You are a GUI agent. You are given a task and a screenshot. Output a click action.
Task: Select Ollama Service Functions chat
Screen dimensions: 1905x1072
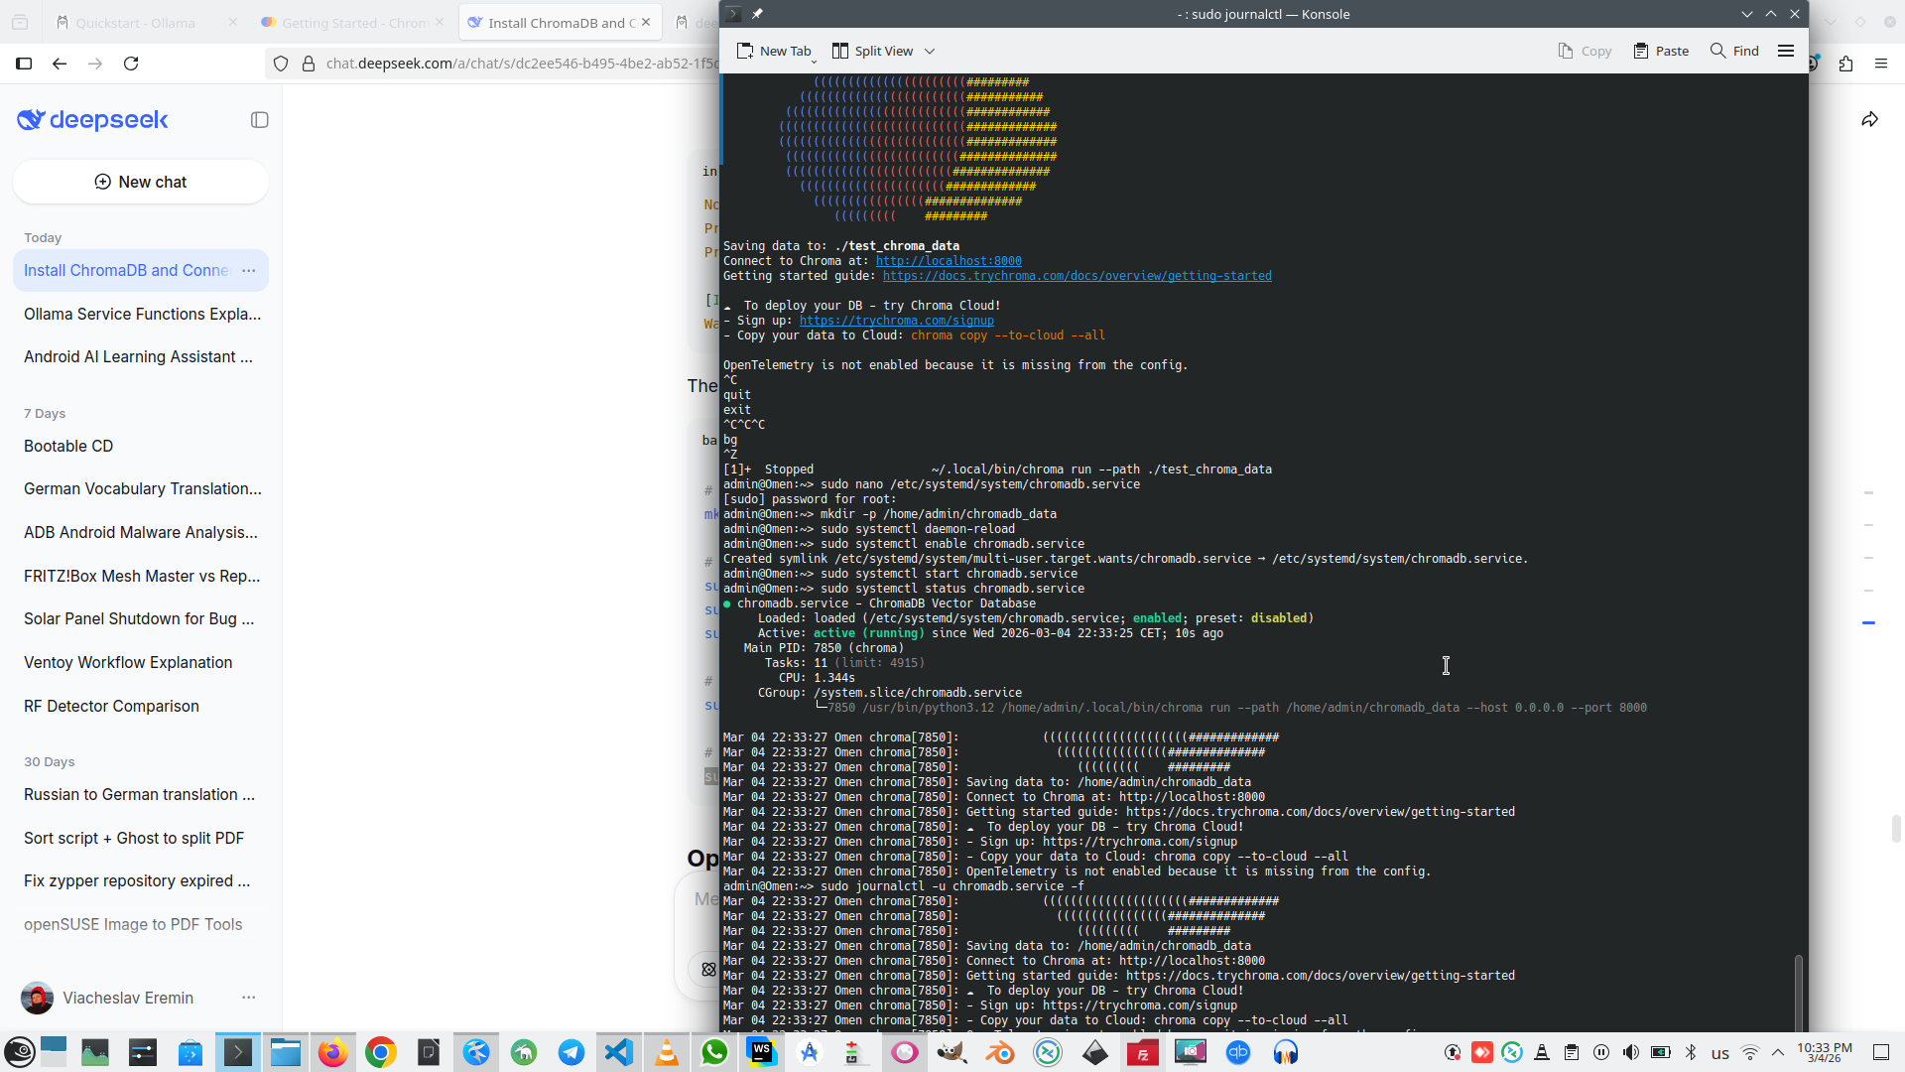[142, 314]
